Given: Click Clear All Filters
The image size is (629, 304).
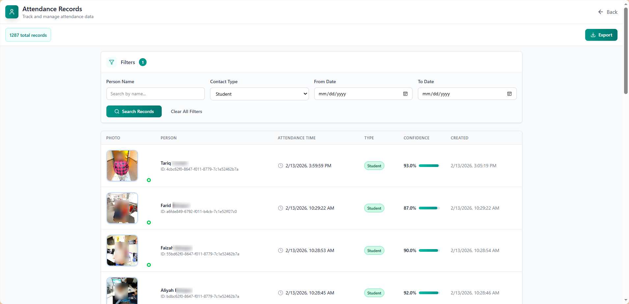Looking at the screenshot, I should 186,112.
